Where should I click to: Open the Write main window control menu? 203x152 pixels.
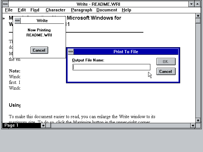(x=5, y=4)
